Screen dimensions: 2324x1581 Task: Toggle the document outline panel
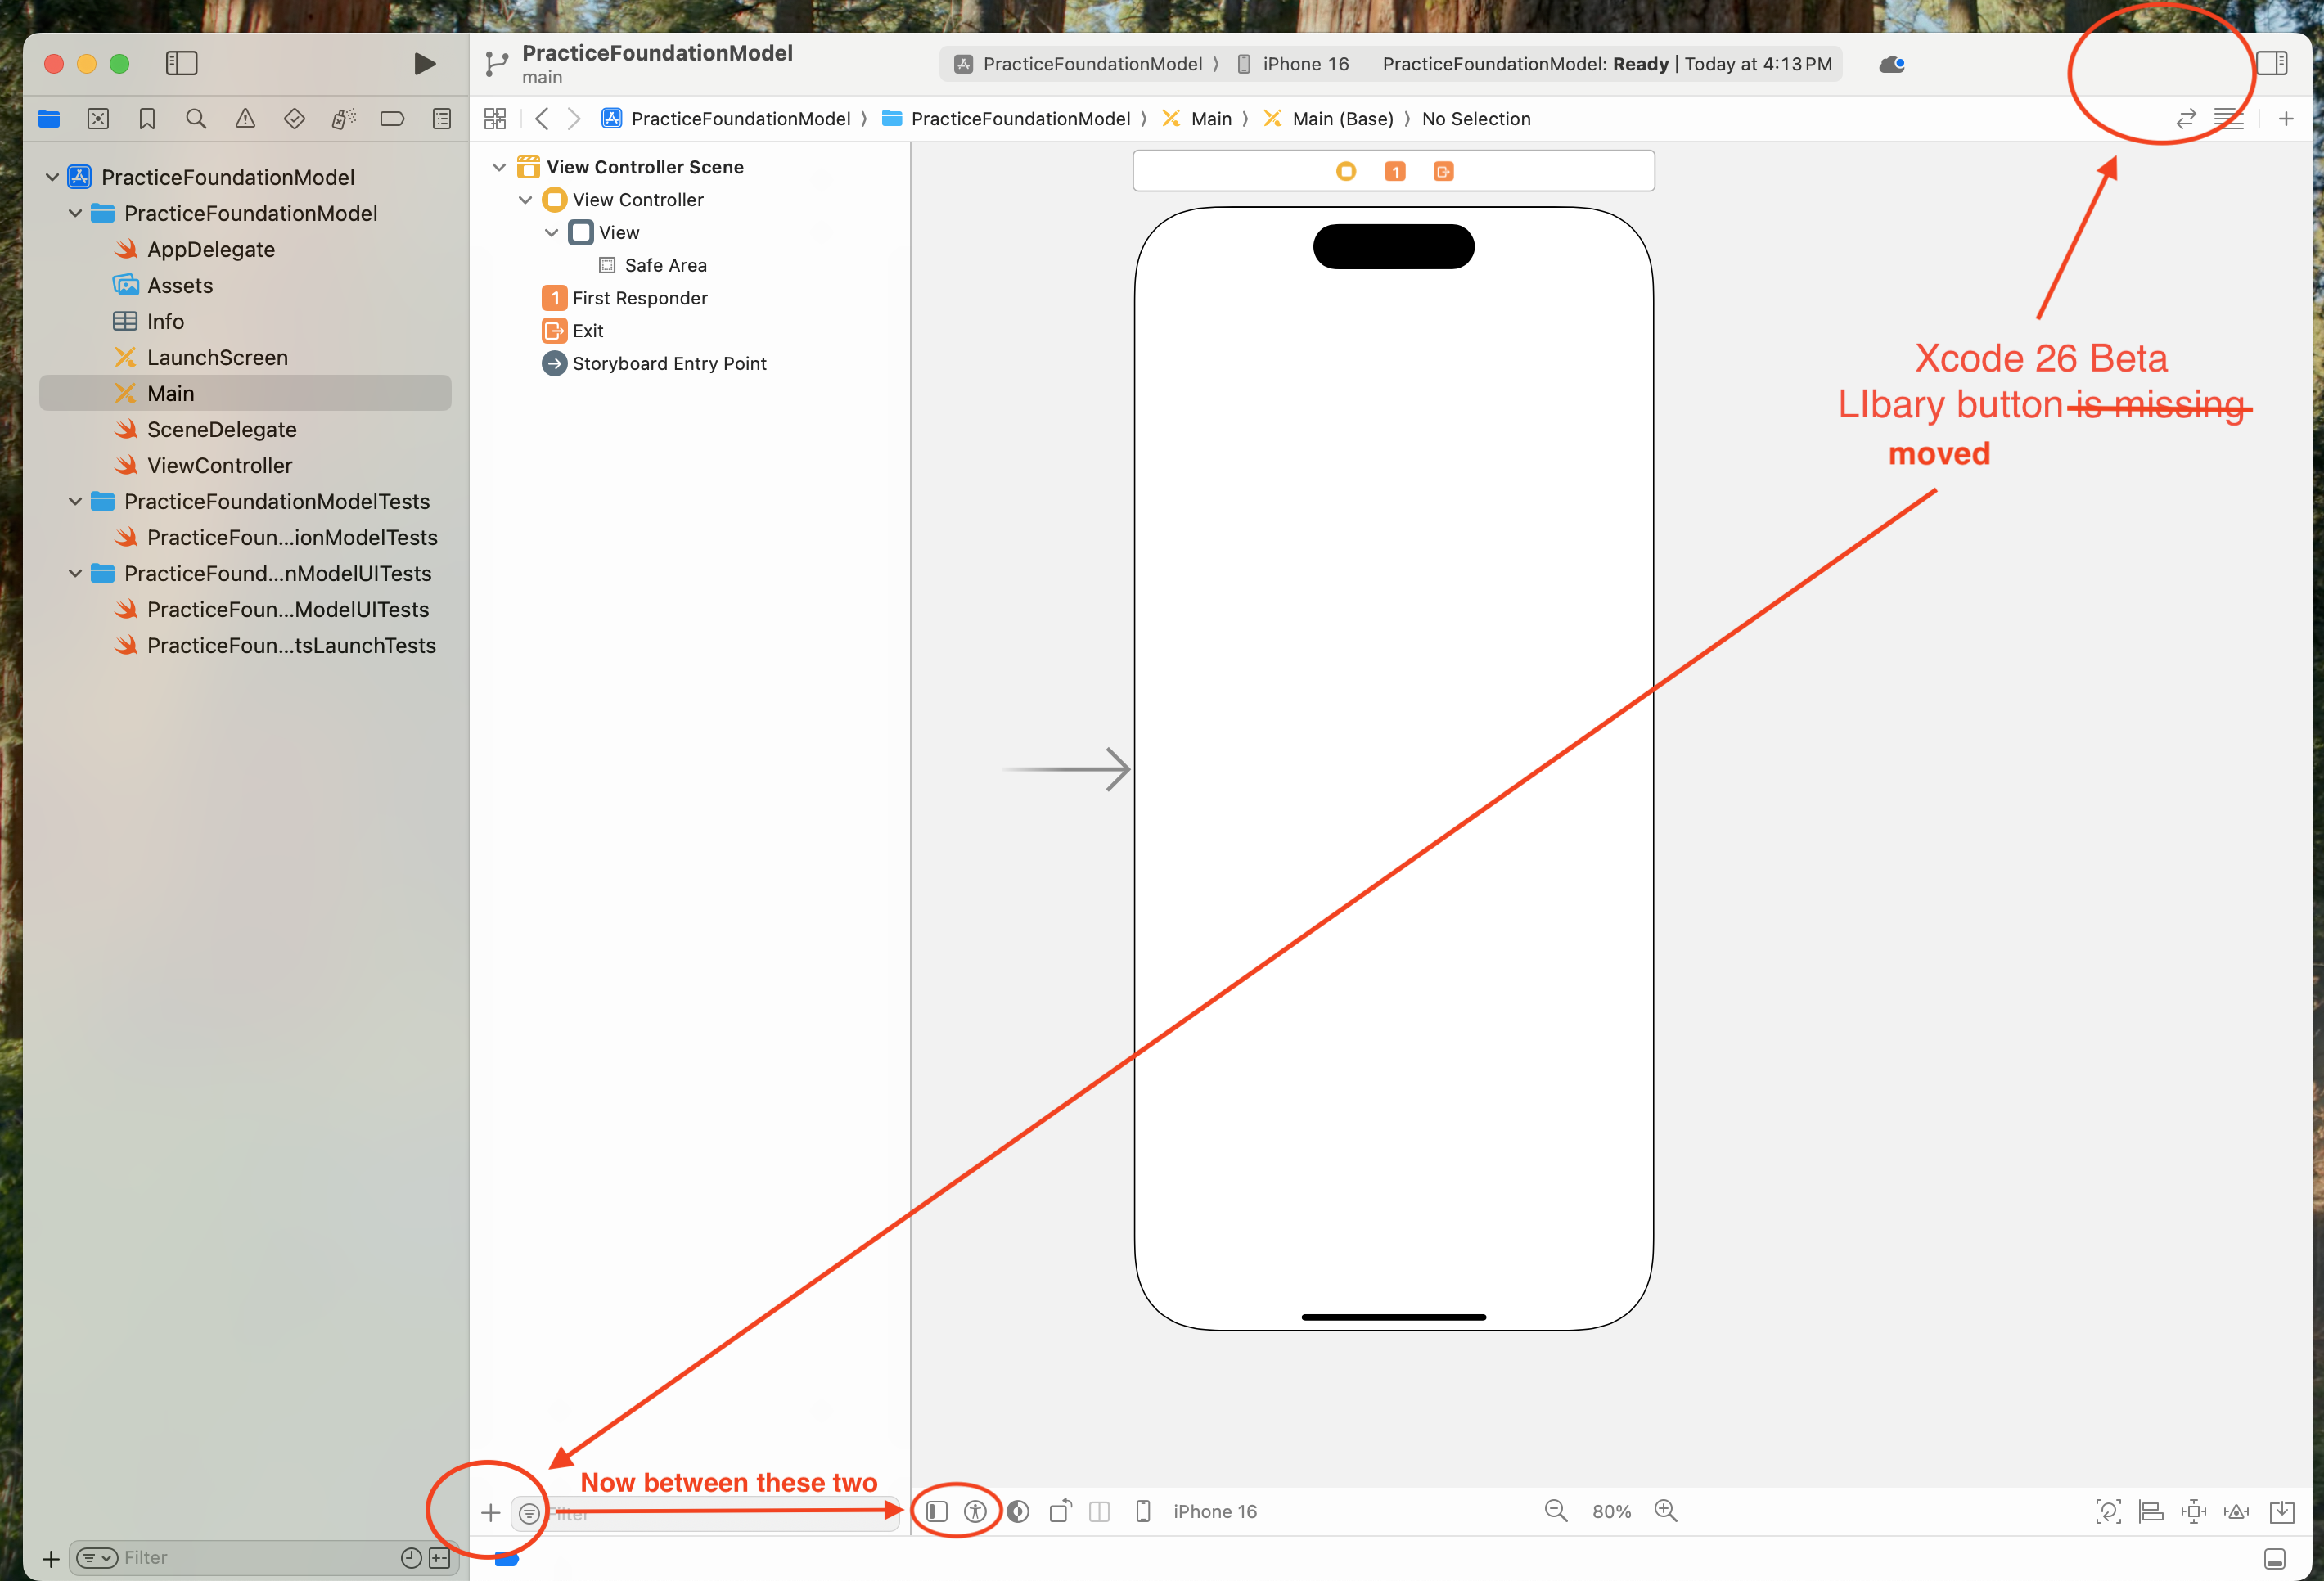click(x=936, y=1511)
